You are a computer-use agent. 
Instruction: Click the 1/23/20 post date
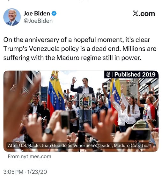coord(37,172)
